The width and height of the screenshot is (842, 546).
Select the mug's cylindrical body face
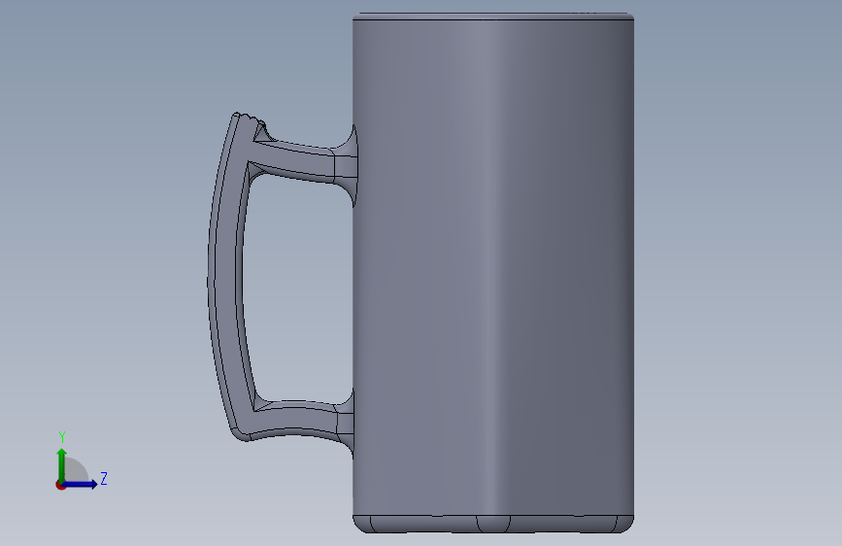tap(493, 267)
